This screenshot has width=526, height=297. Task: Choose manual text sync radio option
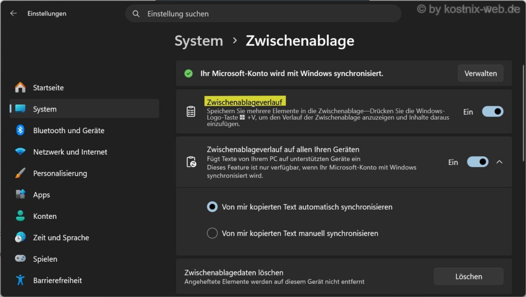click(x=212, y=233)
